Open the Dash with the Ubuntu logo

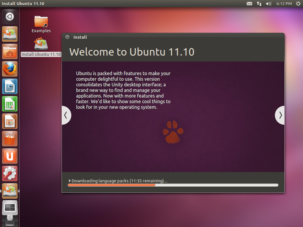point(10,16)
